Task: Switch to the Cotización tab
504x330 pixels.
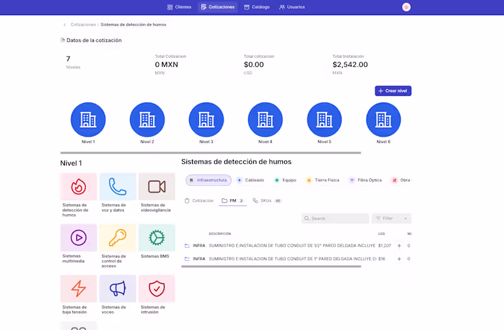Action: click(x=199, y=201)
